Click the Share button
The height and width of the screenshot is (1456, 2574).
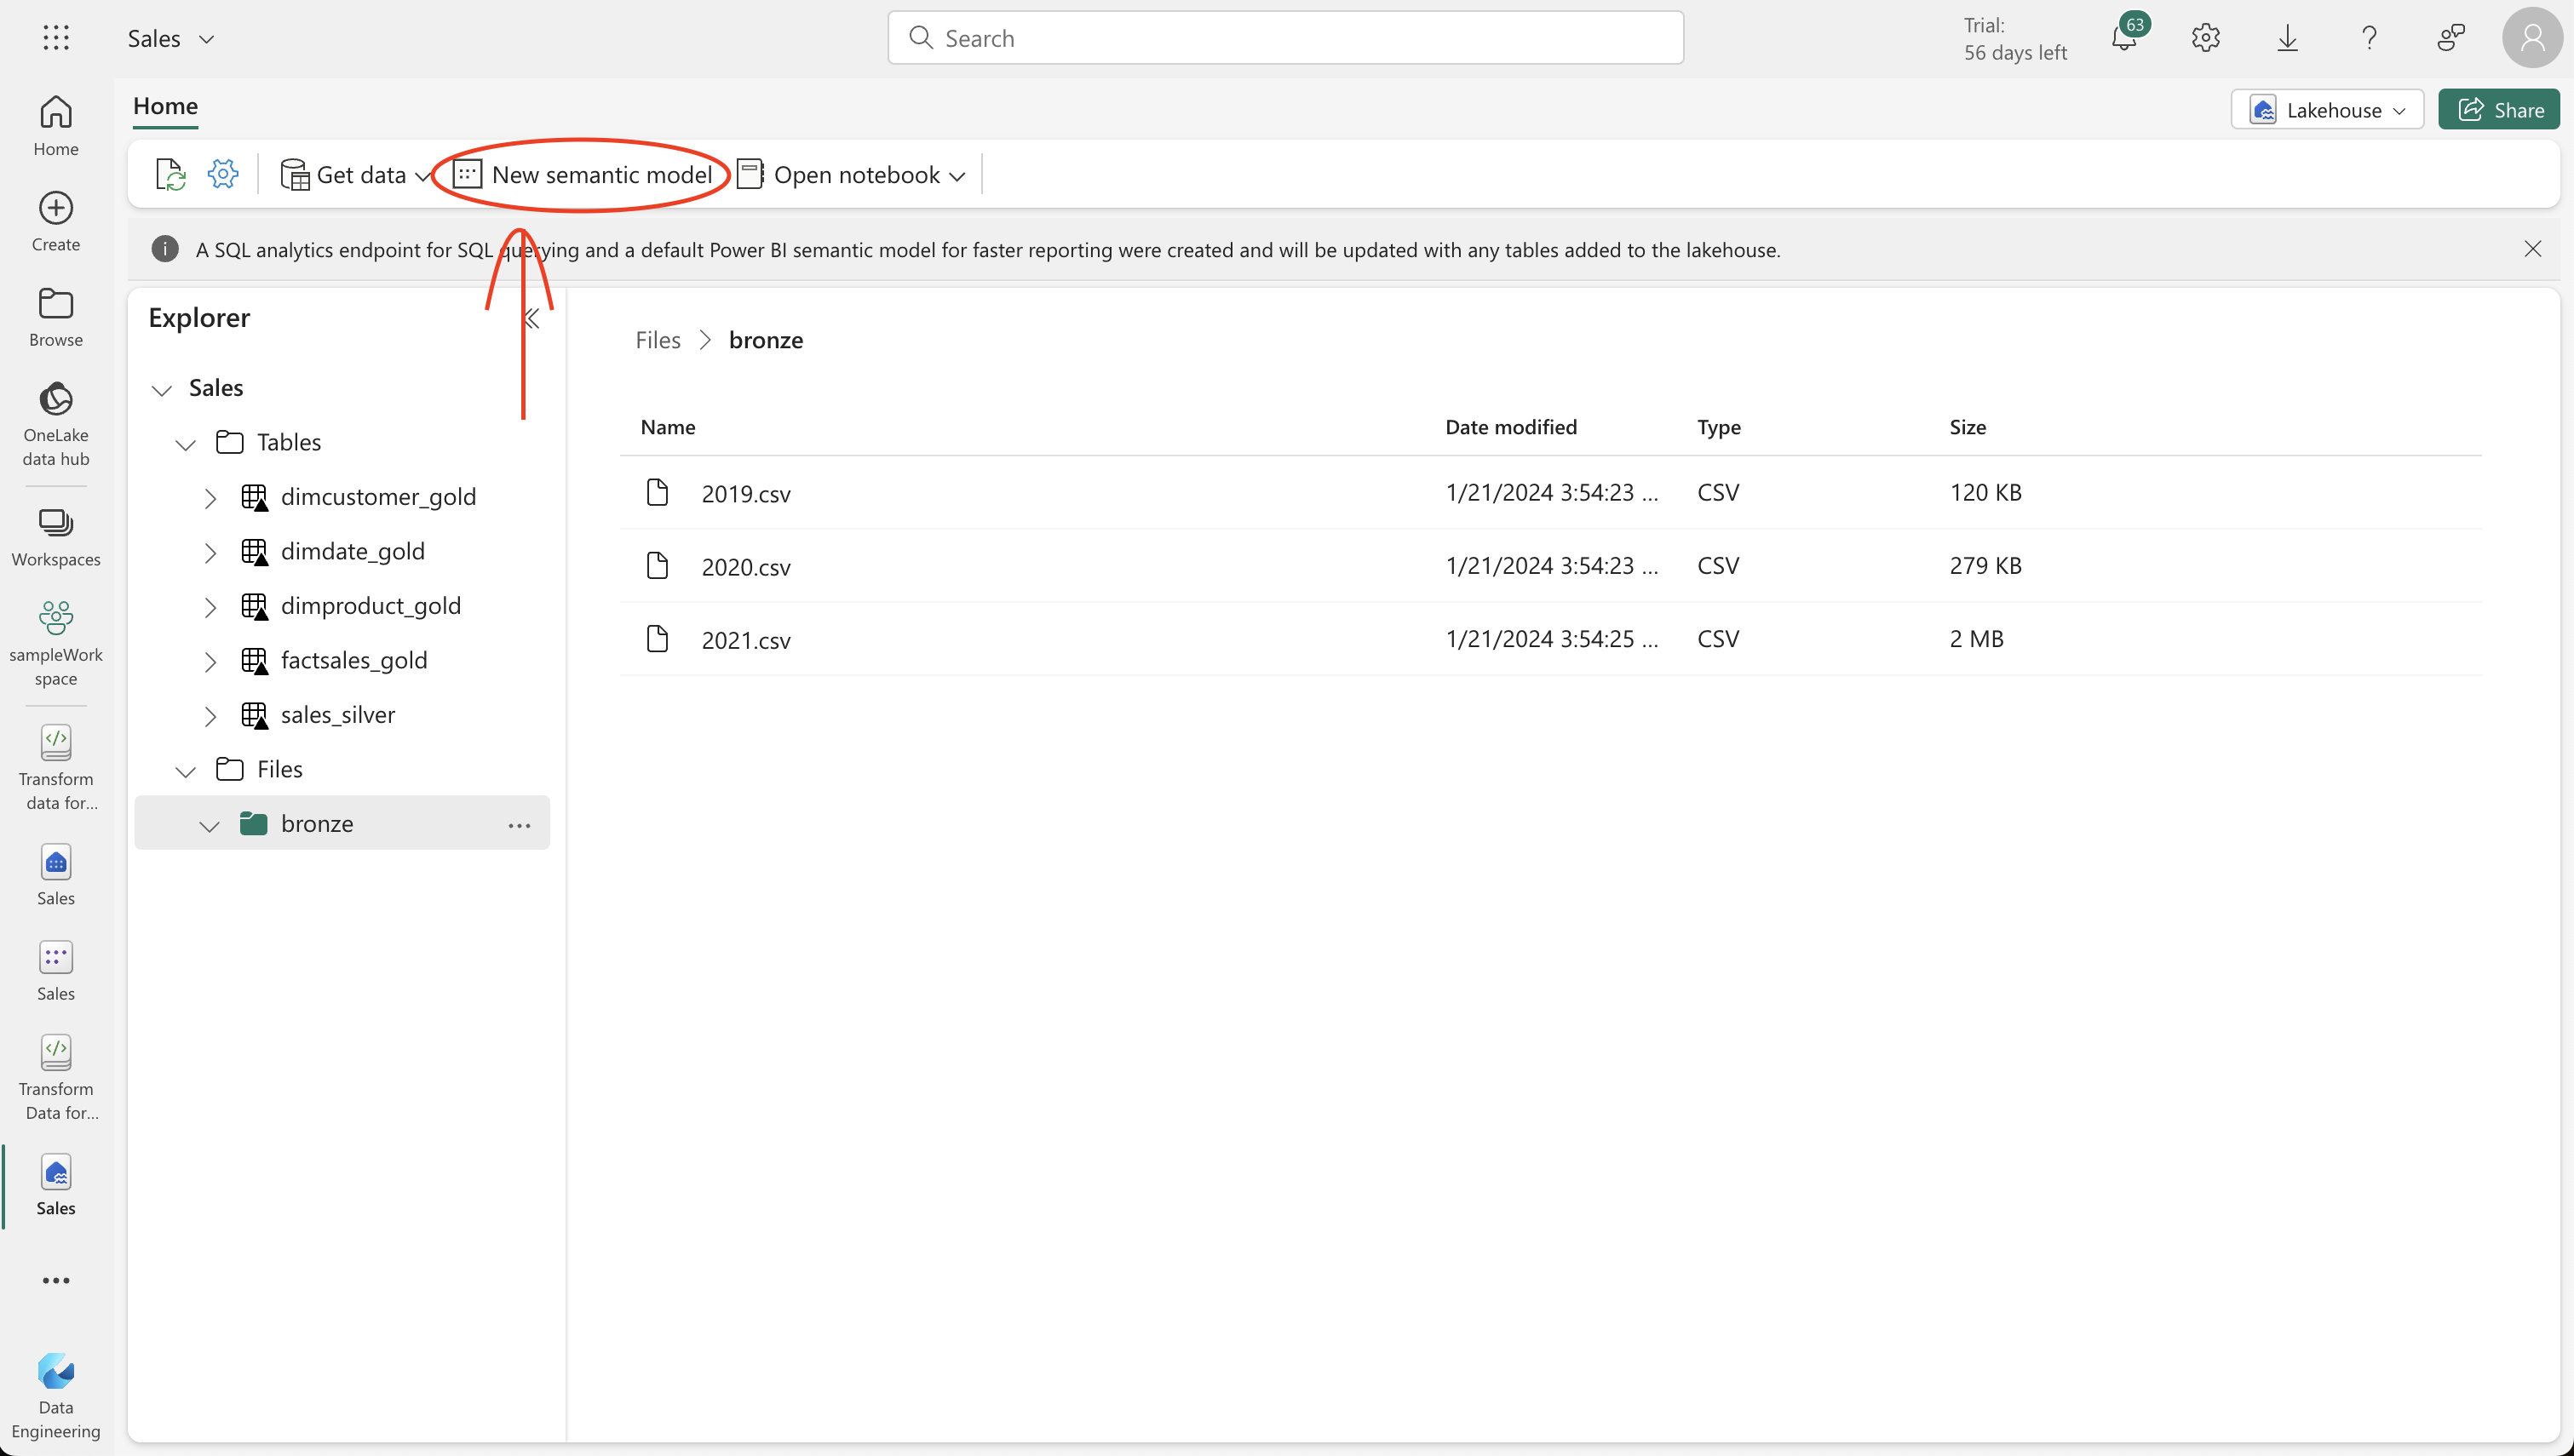[x=2499, y=110]
